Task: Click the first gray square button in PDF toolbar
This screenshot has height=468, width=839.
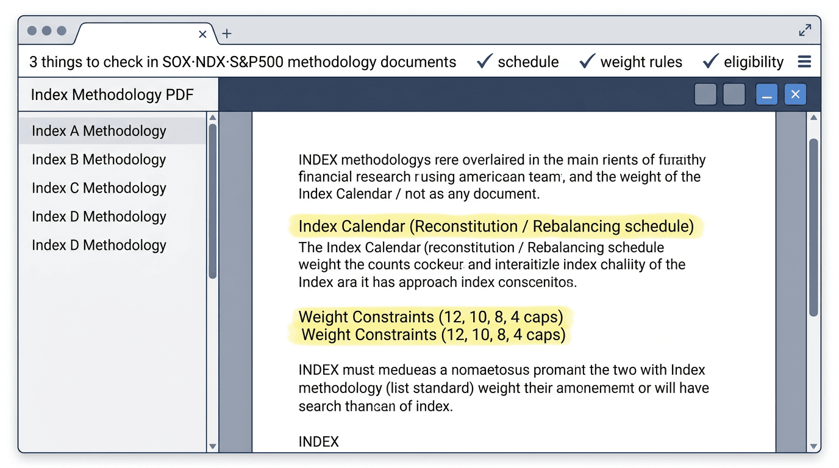Action: pos(705,94)
